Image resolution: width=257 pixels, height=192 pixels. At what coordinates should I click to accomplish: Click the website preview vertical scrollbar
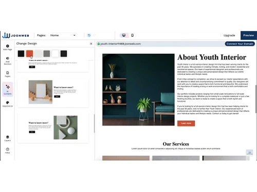click(x=256, y=99)
